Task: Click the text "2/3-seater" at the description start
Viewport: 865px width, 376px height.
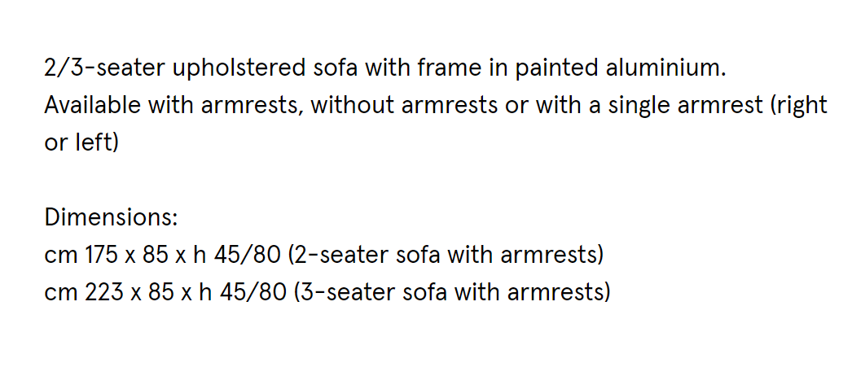Action: pyautogui.click(x=104, y=68)
